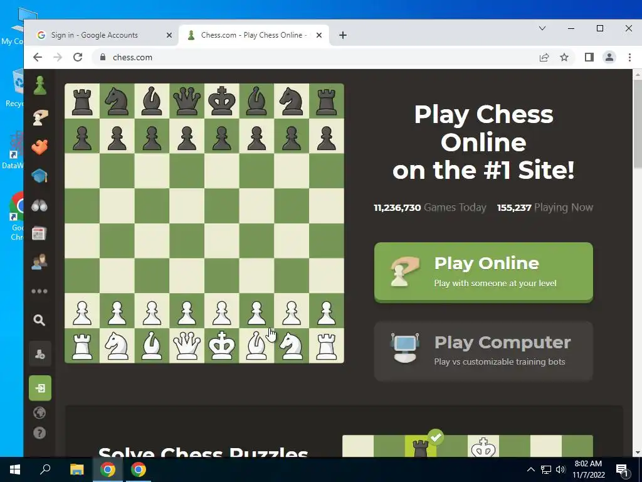Close the Chess.com tab
642x482 pixels.
pyautogui.click(x=319, y=35)
